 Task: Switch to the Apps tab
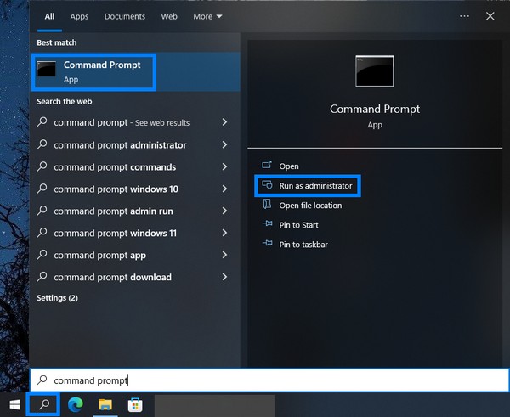click(79, 16)
